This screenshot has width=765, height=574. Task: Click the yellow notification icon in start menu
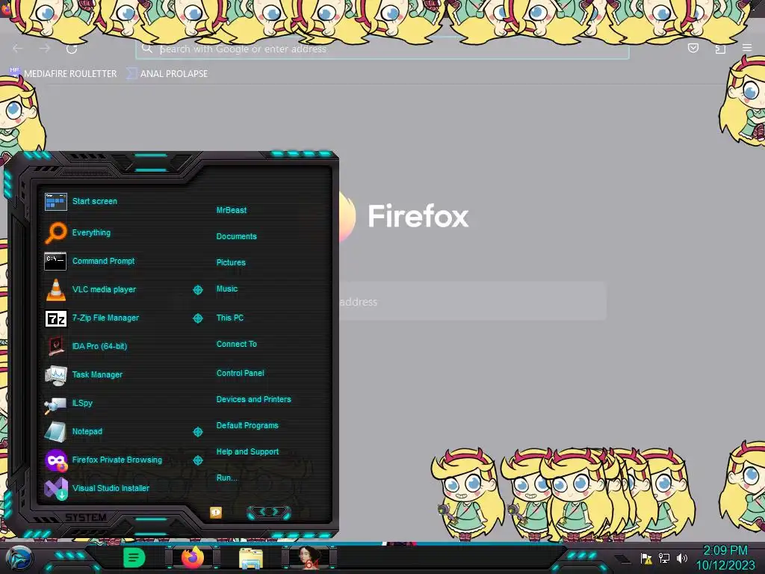(216, 513)
